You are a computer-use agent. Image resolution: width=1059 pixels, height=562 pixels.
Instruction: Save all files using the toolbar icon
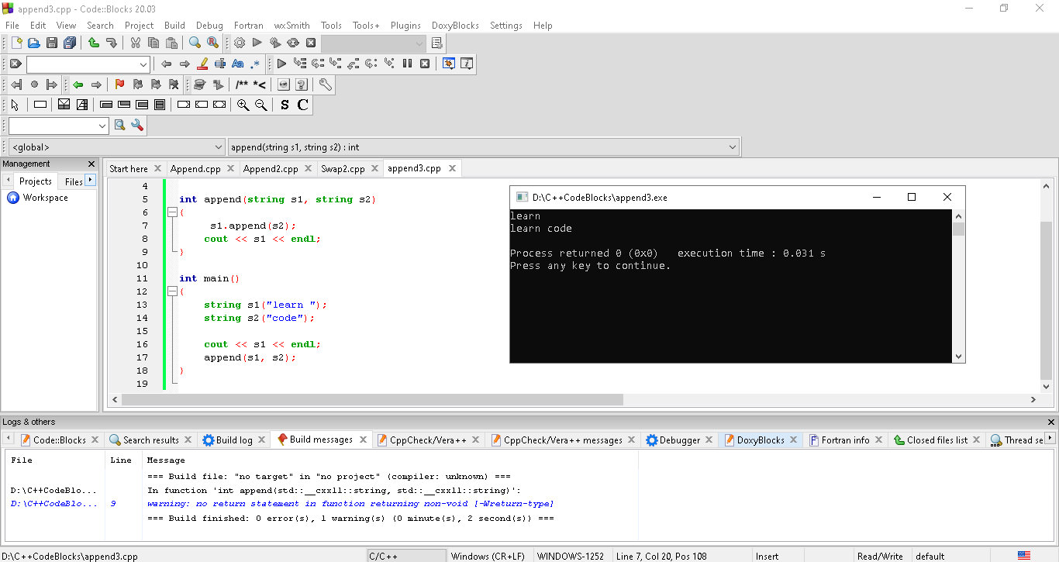pos(69,43)
